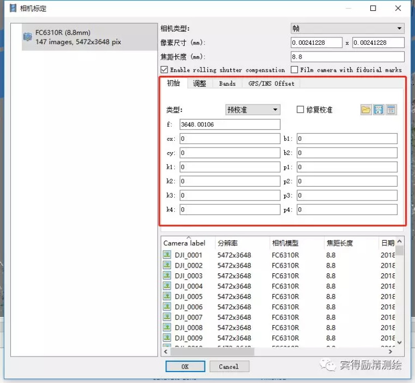Click the DJI_0001 image icon
The image size is (415, 383).
[x=167, y=255]
